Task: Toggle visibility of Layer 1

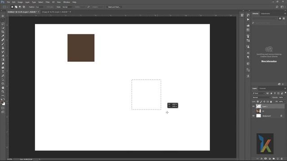Action: [x=253, y=106]
